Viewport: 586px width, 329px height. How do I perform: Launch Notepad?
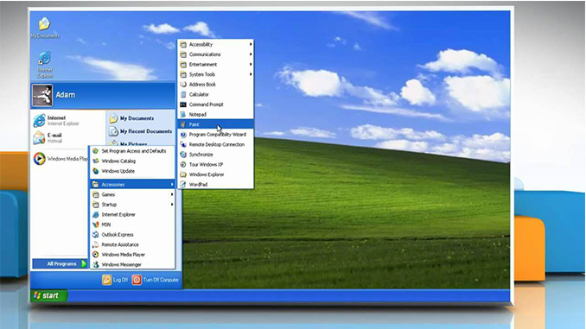[215, 115]
